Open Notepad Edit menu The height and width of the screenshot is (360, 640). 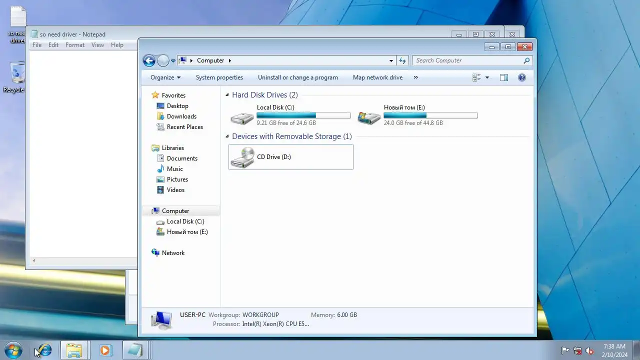pos(53,45)
